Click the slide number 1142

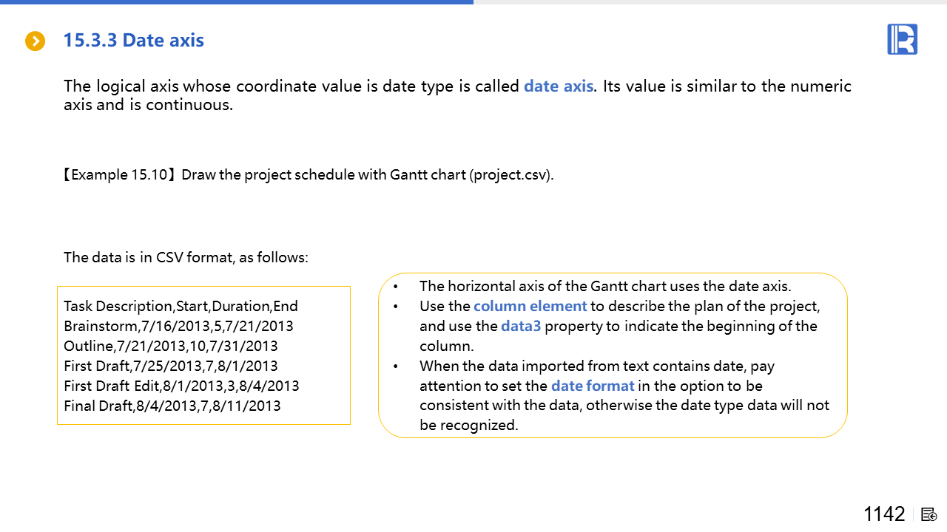[884, 514]
